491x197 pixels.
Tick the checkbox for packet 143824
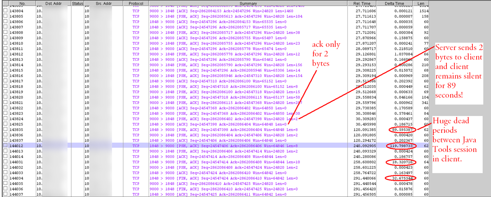click(5, 119)
